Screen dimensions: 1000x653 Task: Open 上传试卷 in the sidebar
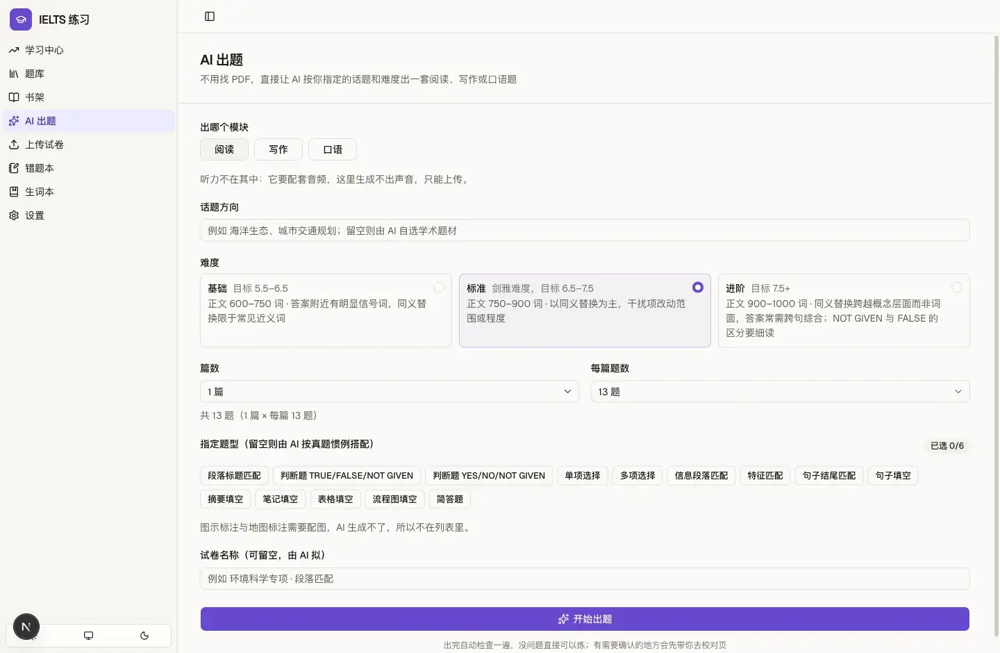point(89,144)
